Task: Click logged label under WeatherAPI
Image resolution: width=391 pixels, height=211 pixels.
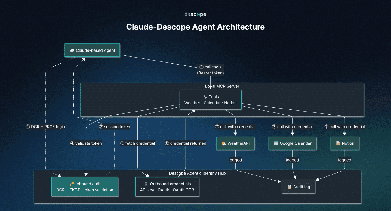Action: [x=235, y=160]
